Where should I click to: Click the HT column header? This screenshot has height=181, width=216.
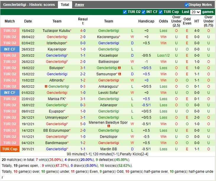[197, 21]
